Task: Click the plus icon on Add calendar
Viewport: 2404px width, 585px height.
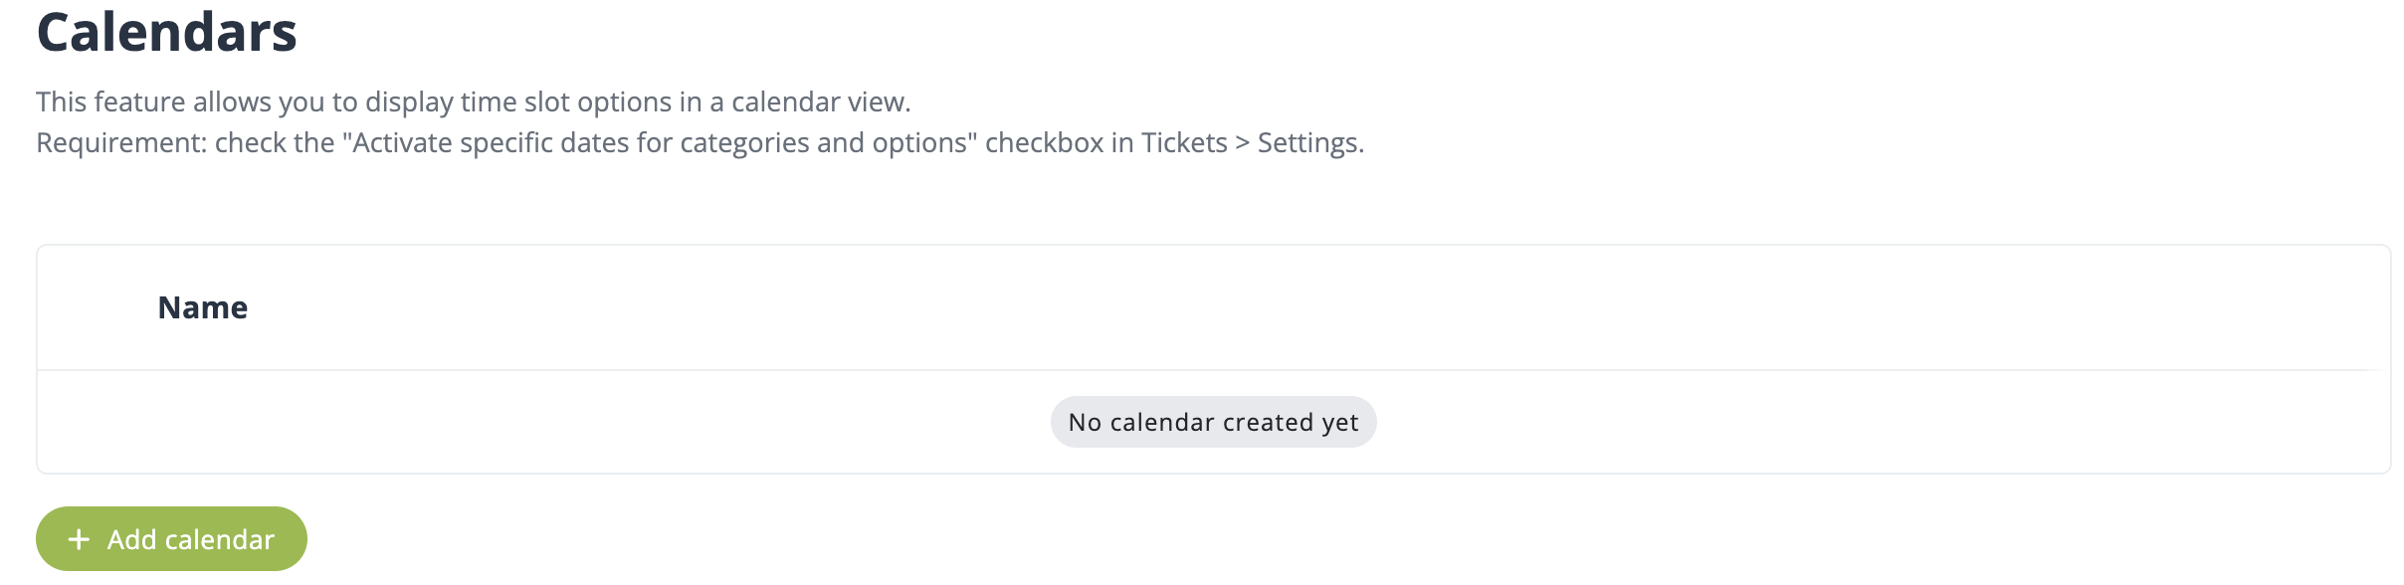Action: [x=79, y=539]
